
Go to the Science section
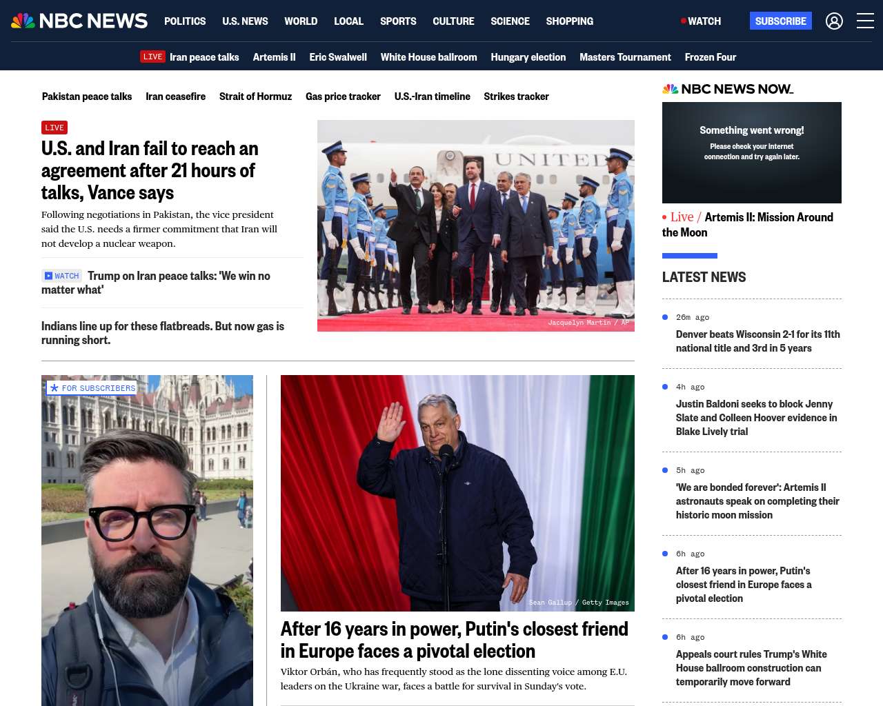click(510, 21)
